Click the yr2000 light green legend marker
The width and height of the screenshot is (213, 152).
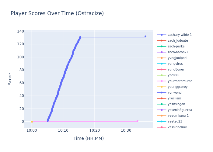click(x=162, y=75)
